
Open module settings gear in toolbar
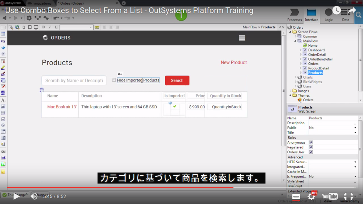coord(29,18)
